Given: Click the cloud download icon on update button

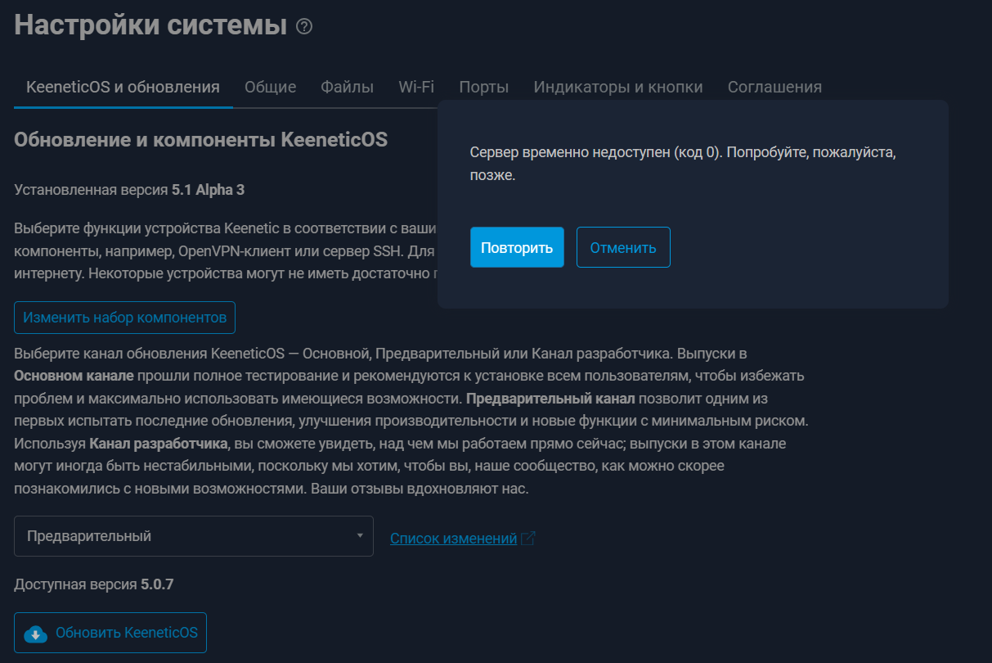Looking at the screenshot, I should (x=36, y=634).
